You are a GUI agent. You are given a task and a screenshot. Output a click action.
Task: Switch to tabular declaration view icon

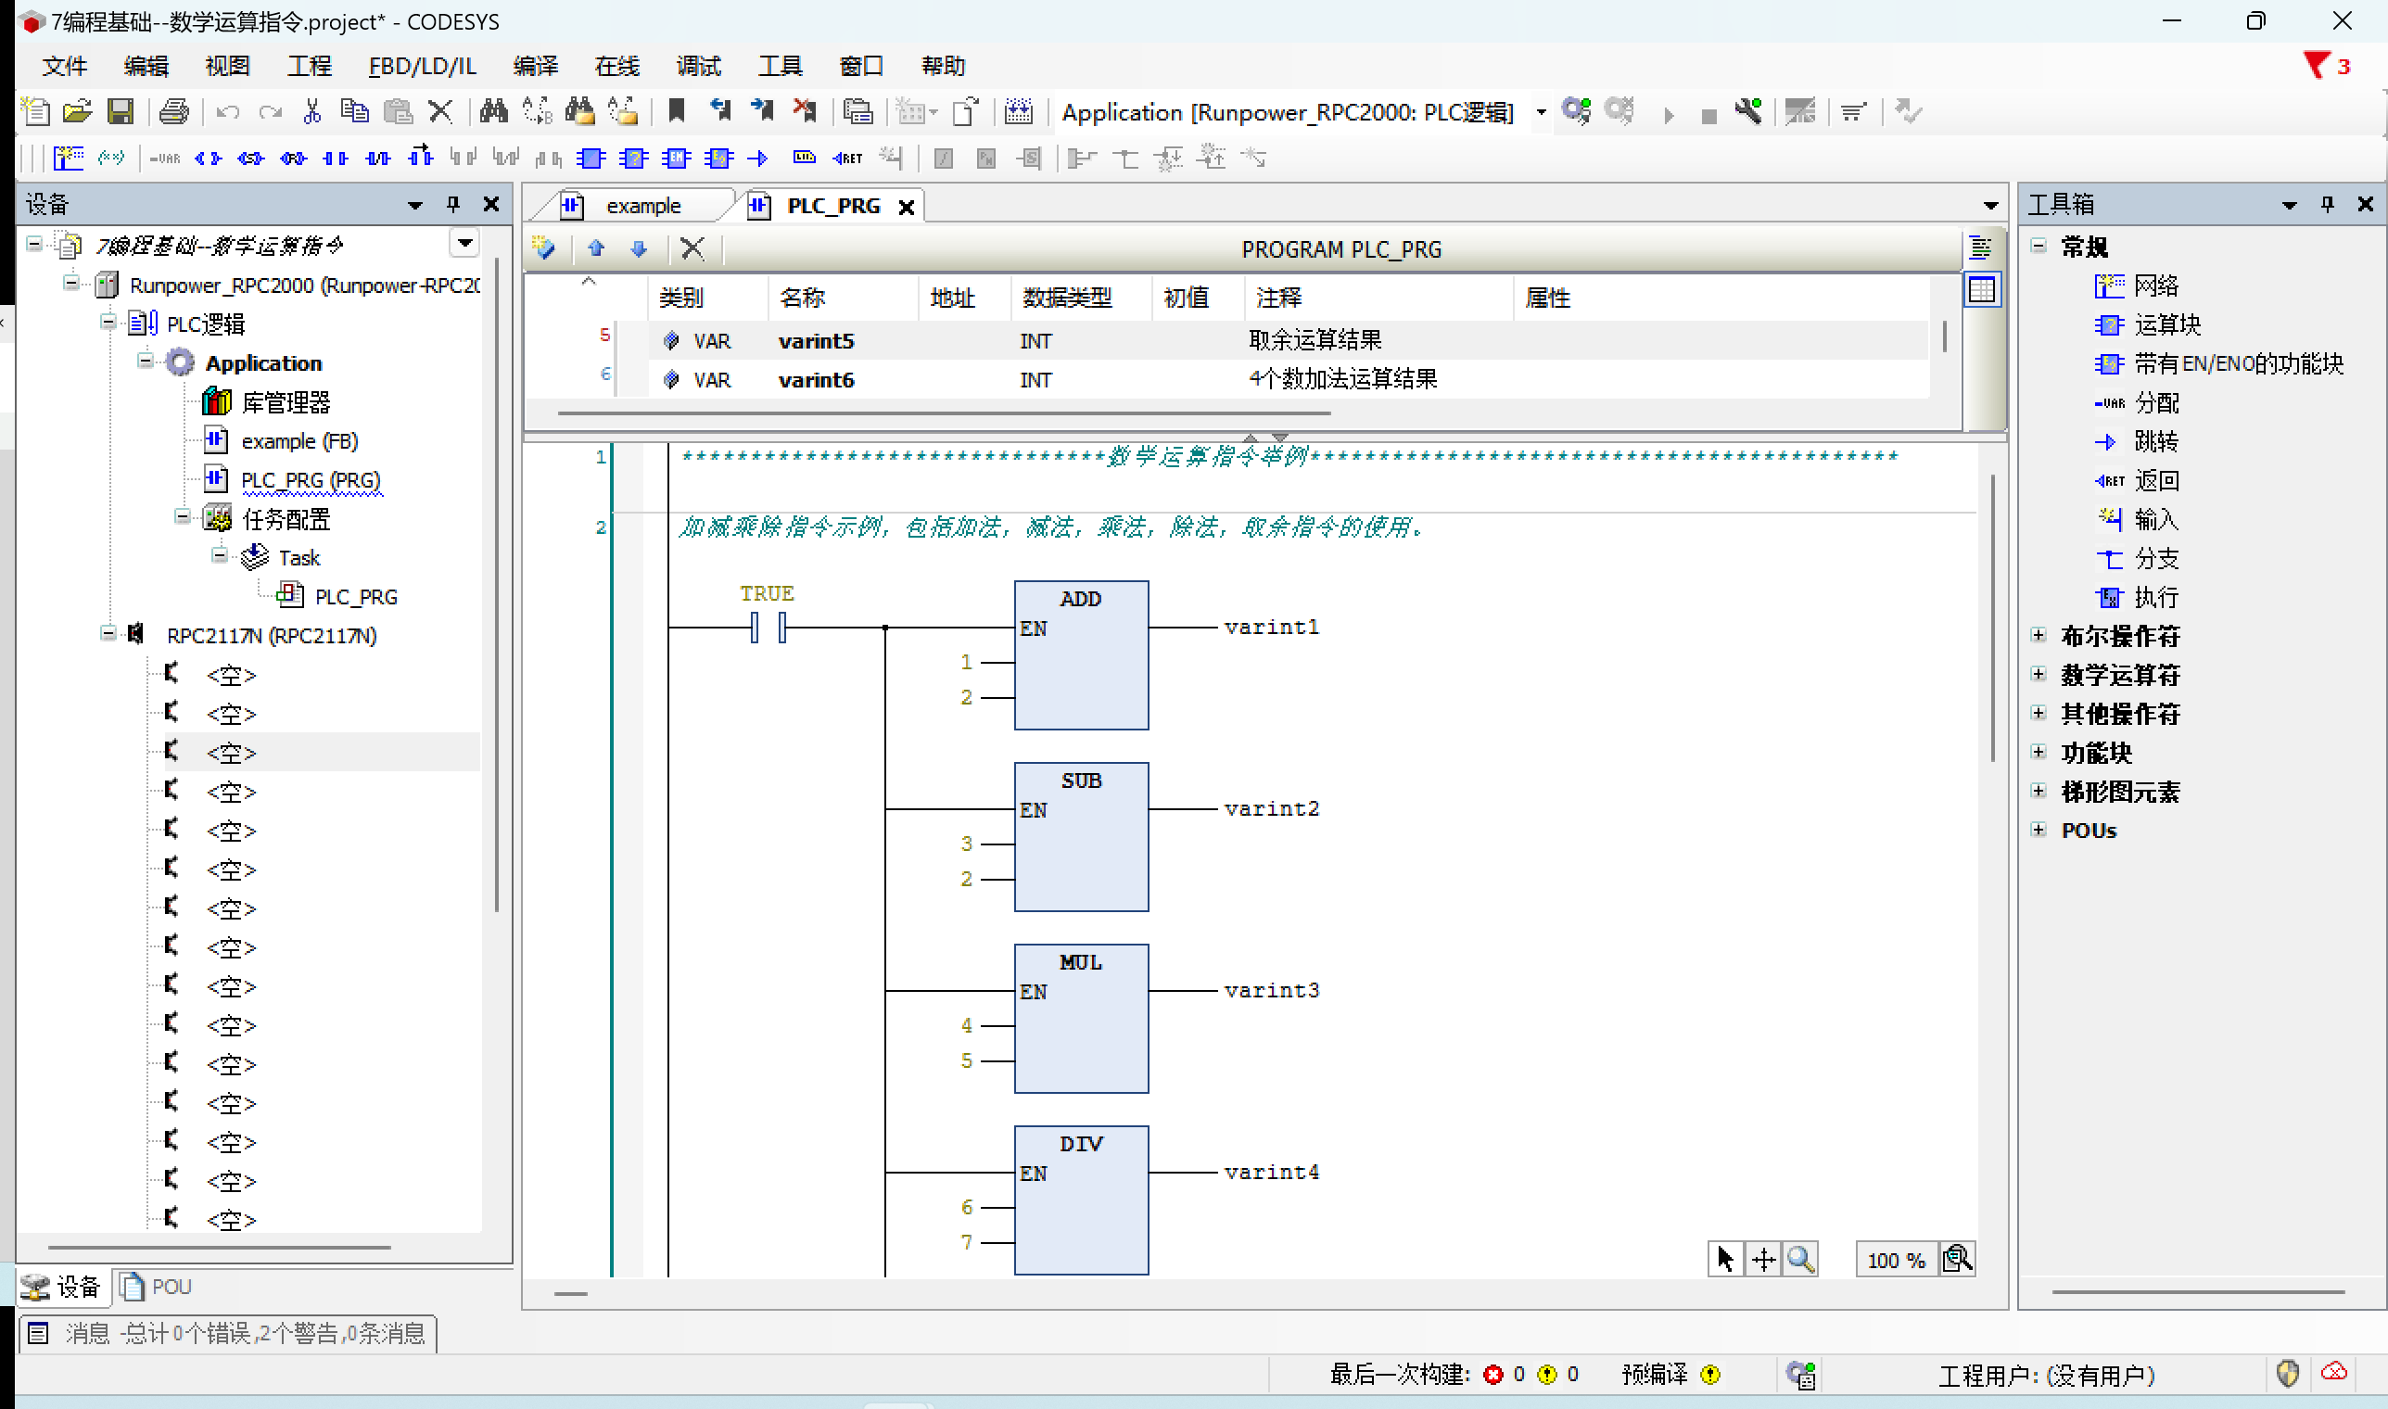click(x=1982, y=290)
